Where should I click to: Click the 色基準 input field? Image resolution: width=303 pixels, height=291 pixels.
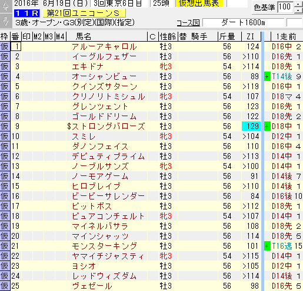(x=285, y=7)
